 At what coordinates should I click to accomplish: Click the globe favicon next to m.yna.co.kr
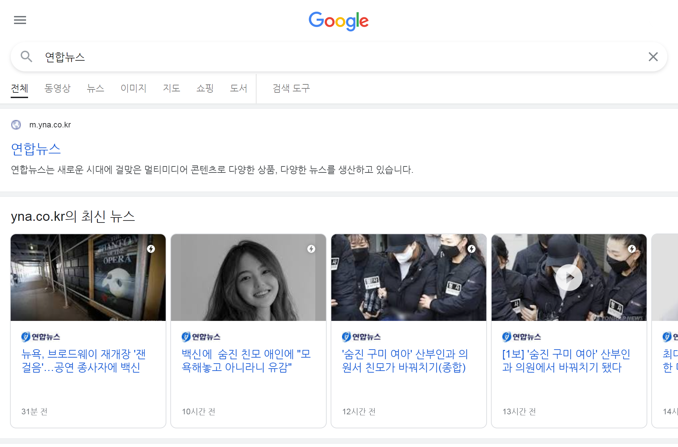[x=16, y=124]
